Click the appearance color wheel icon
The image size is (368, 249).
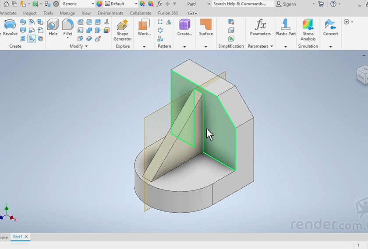coord(99,4)
